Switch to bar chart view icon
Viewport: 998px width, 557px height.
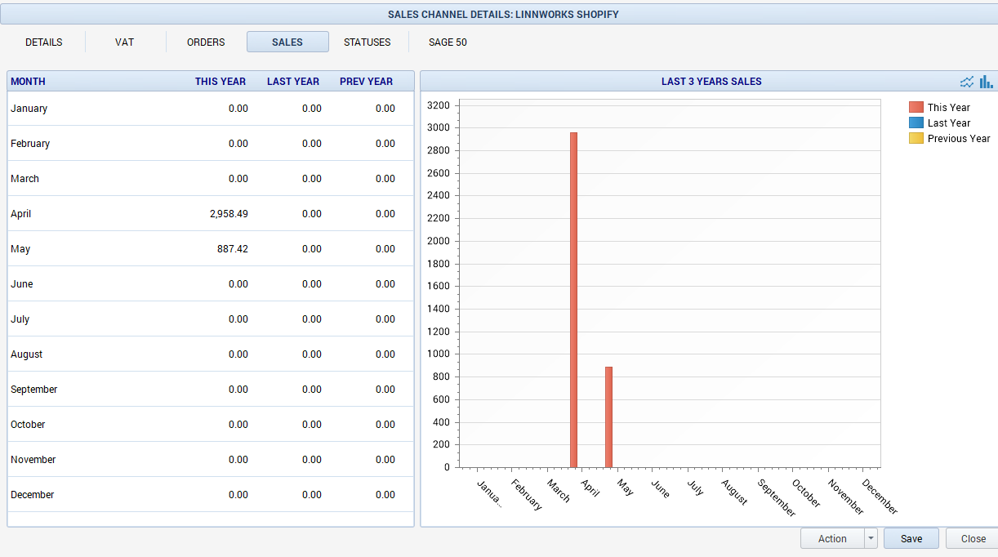(987, 82)
